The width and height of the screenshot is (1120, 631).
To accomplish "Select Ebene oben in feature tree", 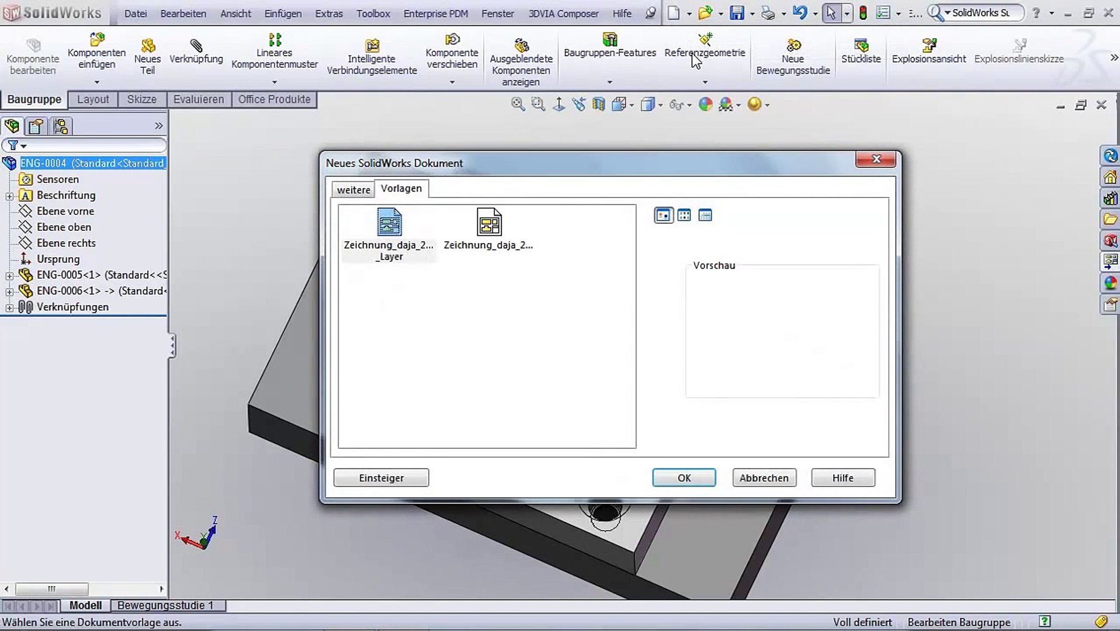I will tap(64, 227).
